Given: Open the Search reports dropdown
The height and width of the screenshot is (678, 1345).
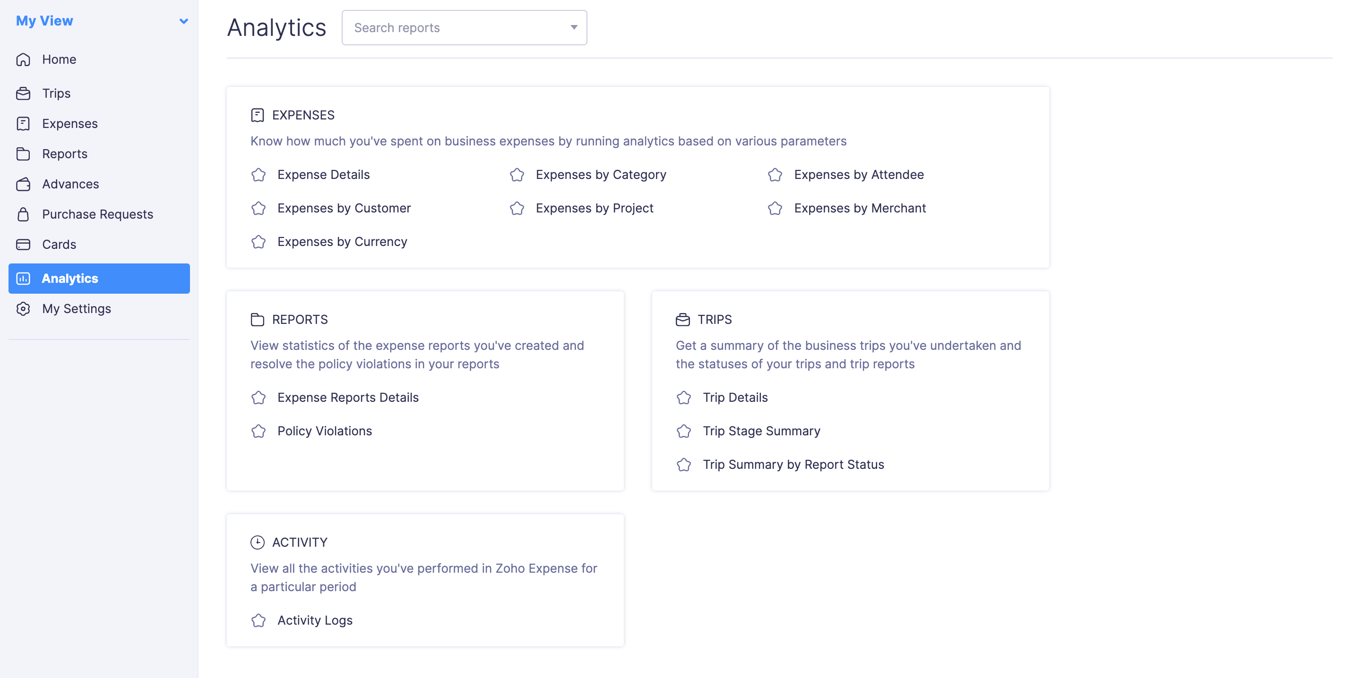Looking at the screenshot, I should click(573, 27).
